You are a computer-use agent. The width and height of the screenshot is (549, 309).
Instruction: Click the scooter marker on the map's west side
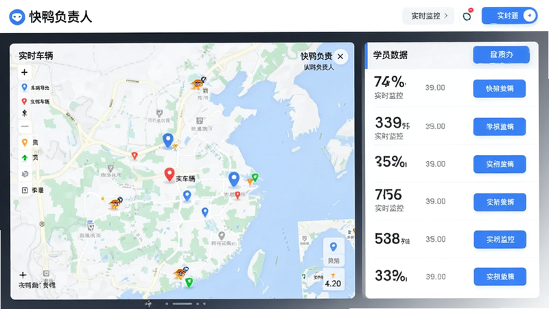[115, 203]
